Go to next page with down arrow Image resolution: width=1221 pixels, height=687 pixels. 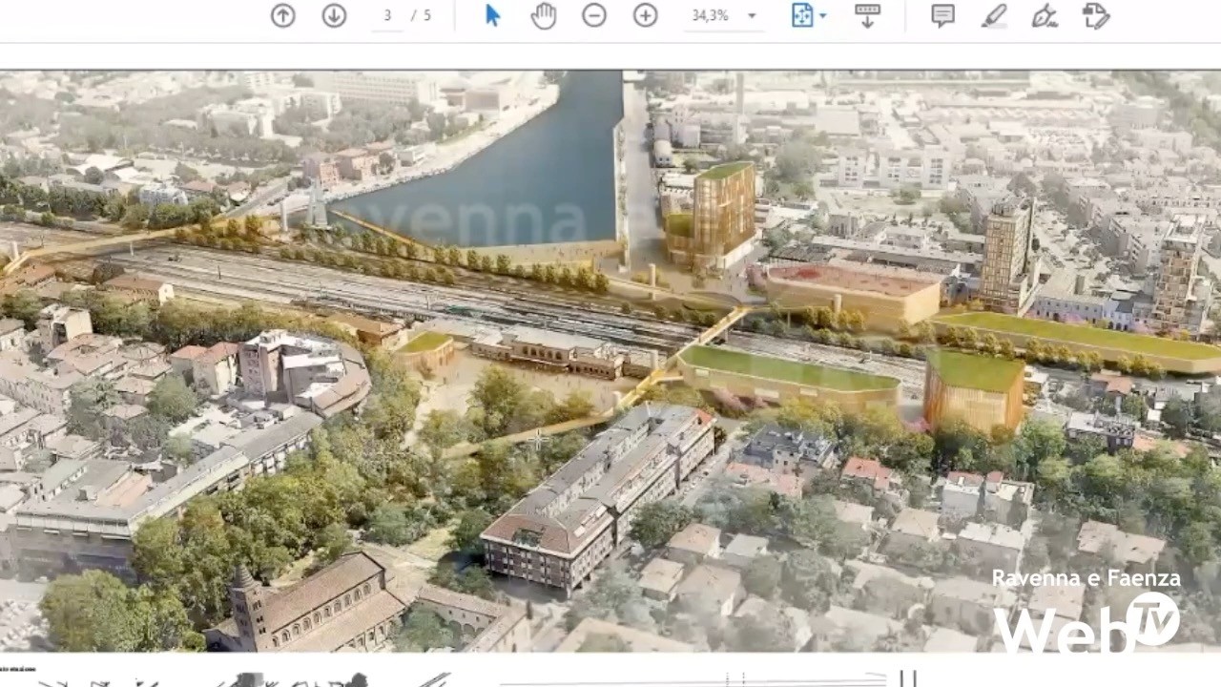[x=334, y=15]
